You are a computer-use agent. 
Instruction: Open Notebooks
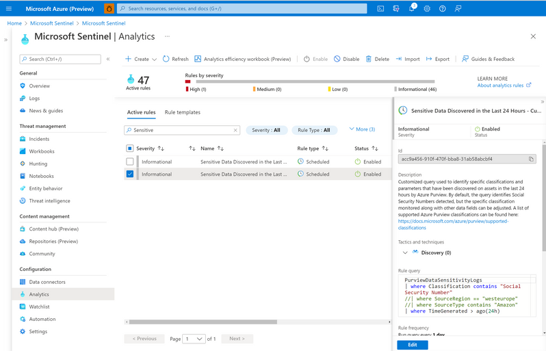[42, 177]
